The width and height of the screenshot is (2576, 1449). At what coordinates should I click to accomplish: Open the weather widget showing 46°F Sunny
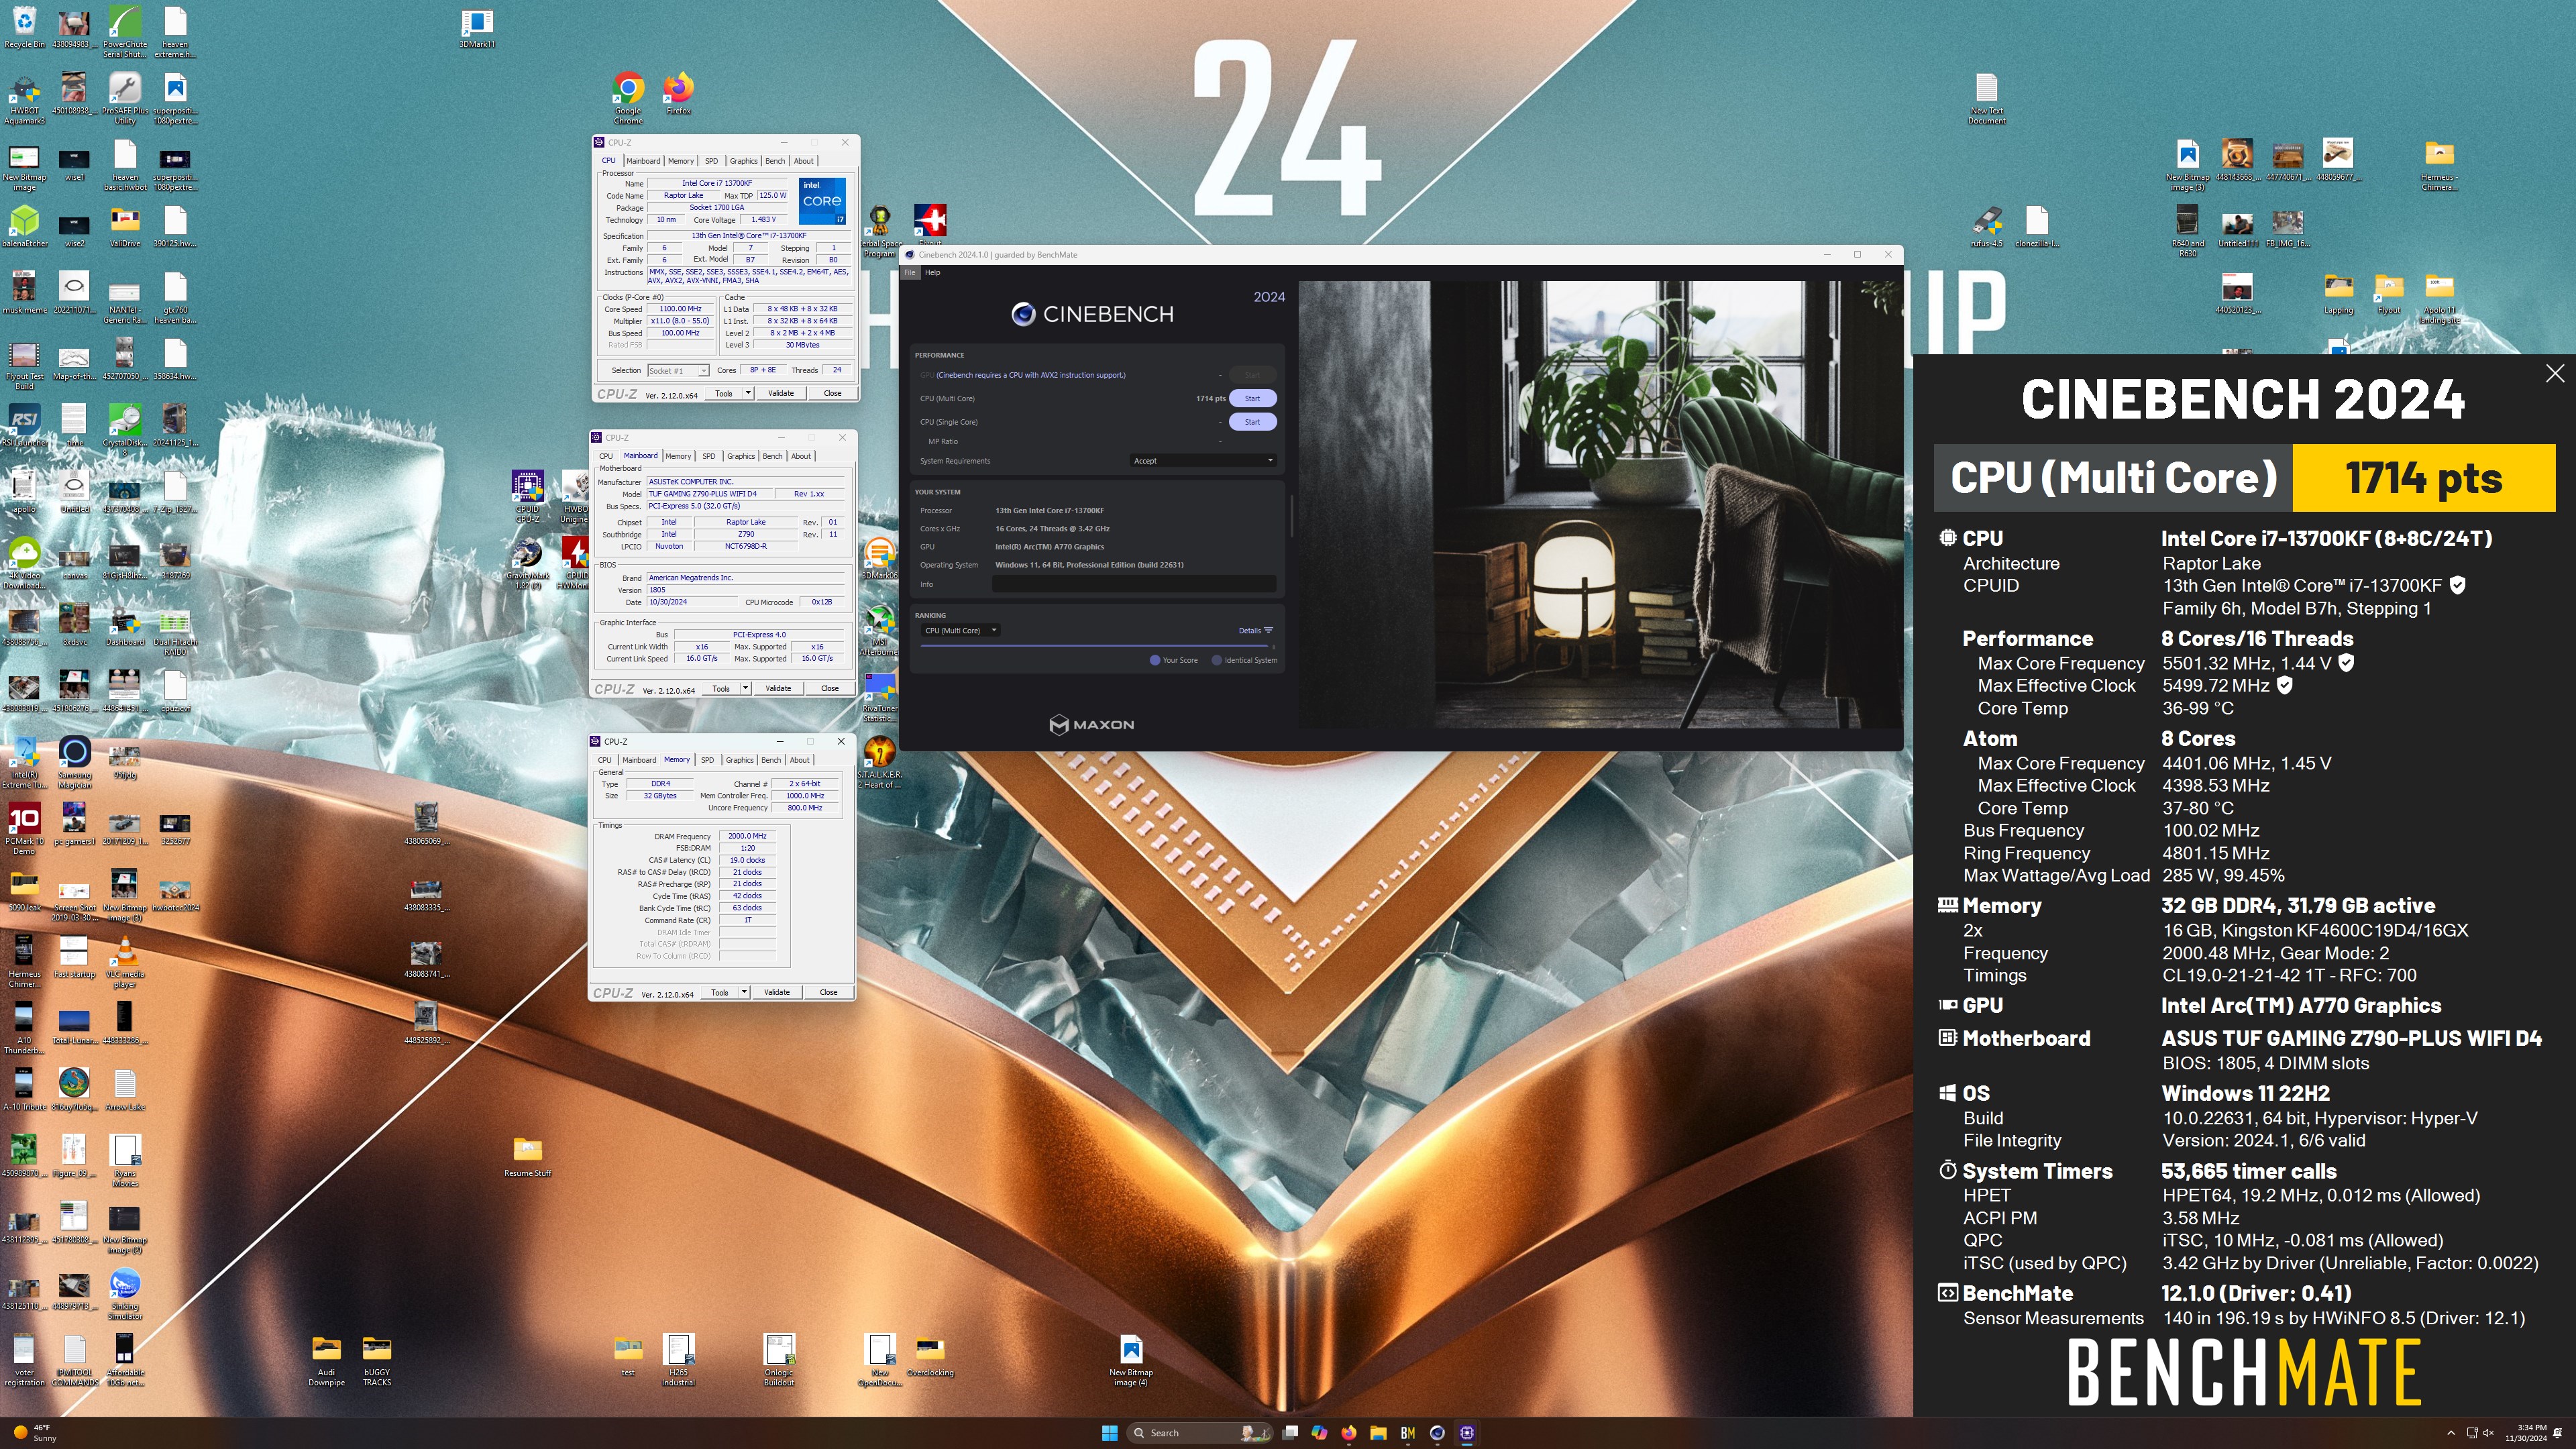[x=35, y=1433]
